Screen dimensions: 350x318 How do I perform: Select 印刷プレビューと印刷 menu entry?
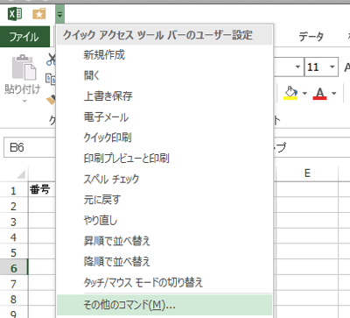[x=164, y=159]
